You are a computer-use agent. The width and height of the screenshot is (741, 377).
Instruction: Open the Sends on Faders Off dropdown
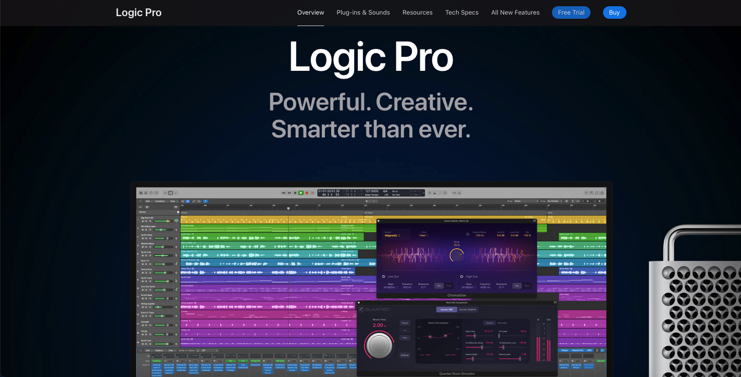209,350
